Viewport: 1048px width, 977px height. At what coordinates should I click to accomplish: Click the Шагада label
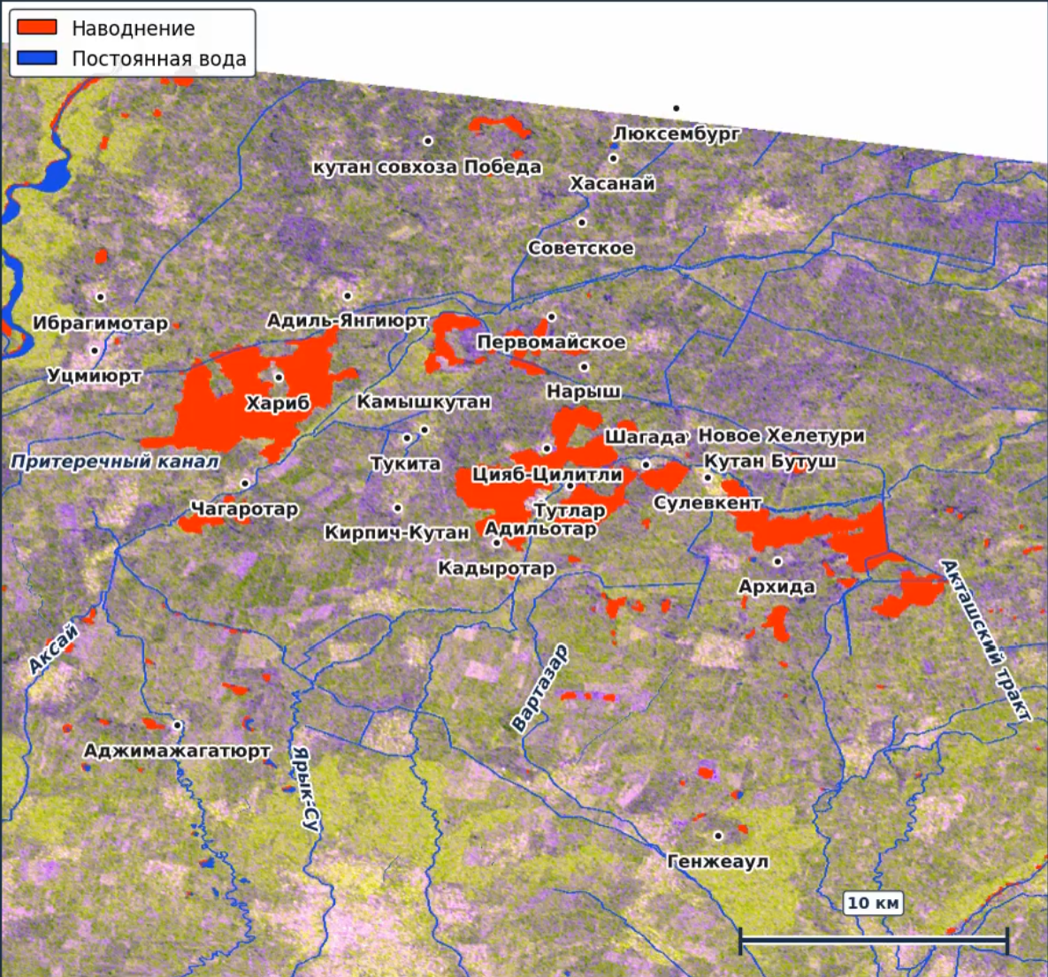(x=645, y=437)
